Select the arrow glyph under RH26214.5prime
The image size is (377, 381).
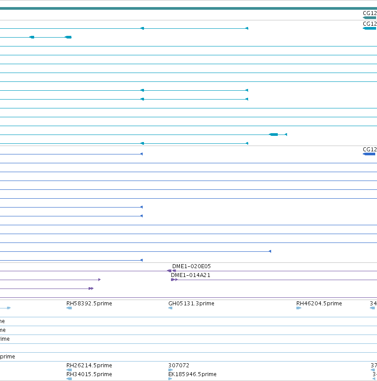click(69, 370)
